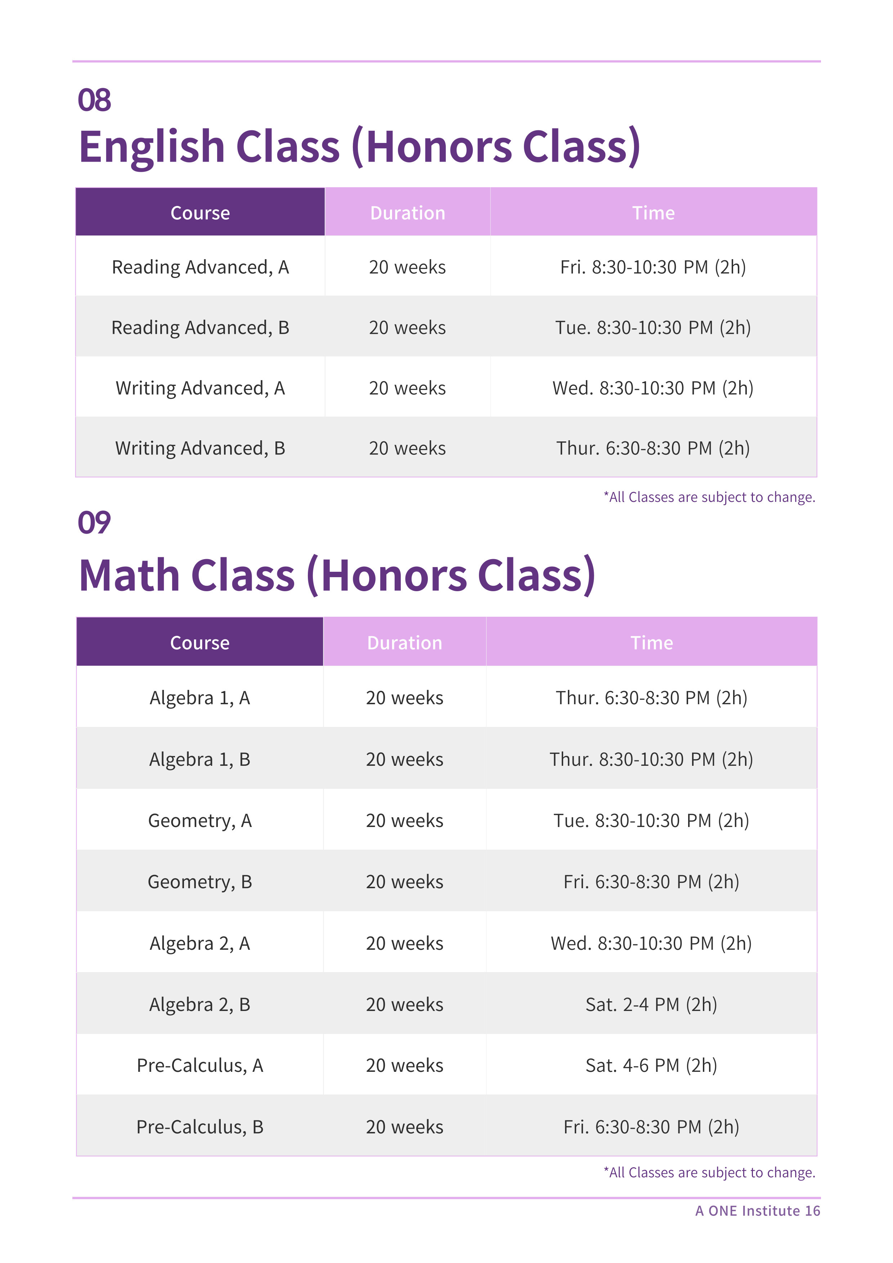
Task: Select the "Writing Advanced, B" course cell
Action: tap(200, 448)
